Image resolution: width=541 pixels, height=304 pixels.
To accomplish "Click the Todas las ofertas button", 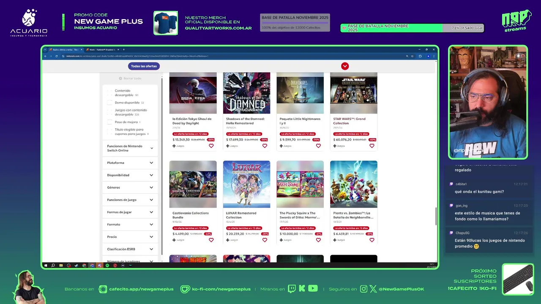I will pyautogui.click(x=144, y=66).
